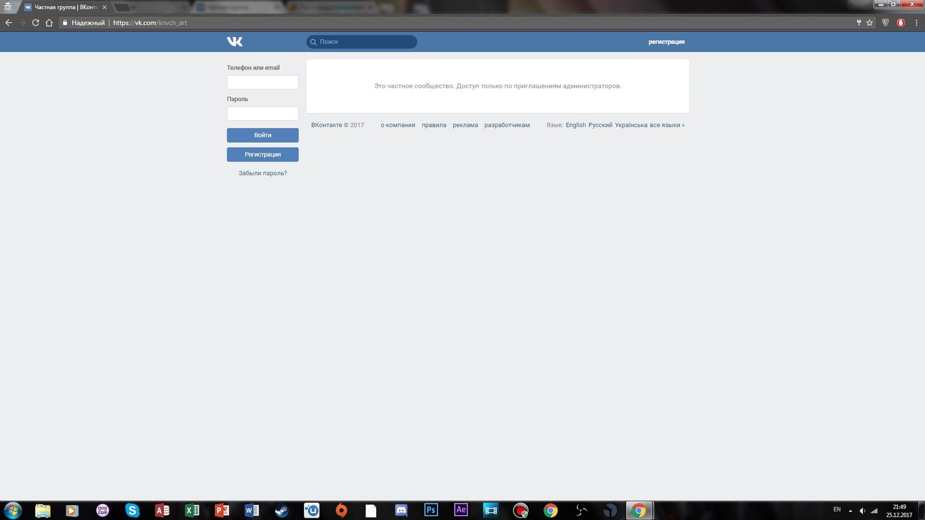
Task: Reload the page with the refresh icon
Action: tap(35, 23)
